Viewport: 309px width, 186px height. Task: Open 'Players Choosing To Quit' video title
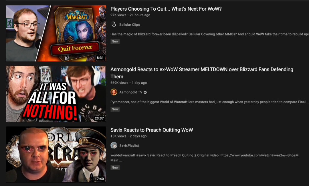166,9
